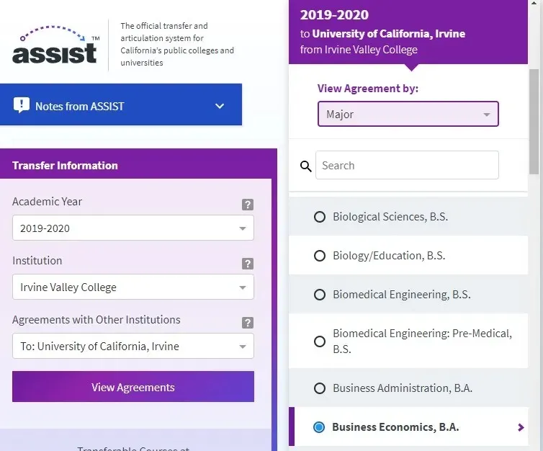Open the To: University of California dropdown
The width and height of the screenshot is (543, 451).
click(133, 347)
